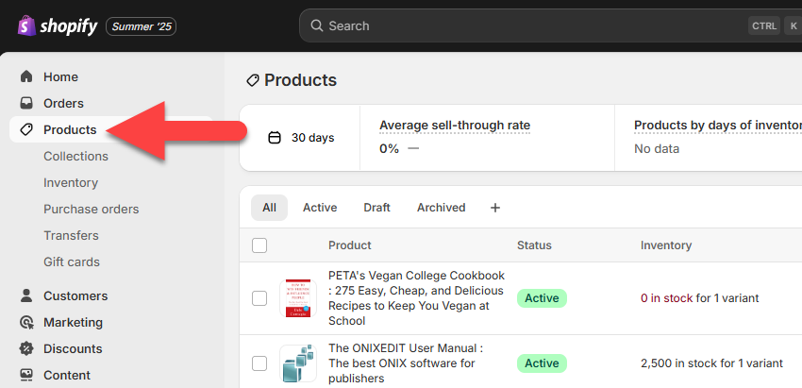Screen dimensions: 802x388
Task: Click the Orders inbox icon
Action: coord(26,104)
